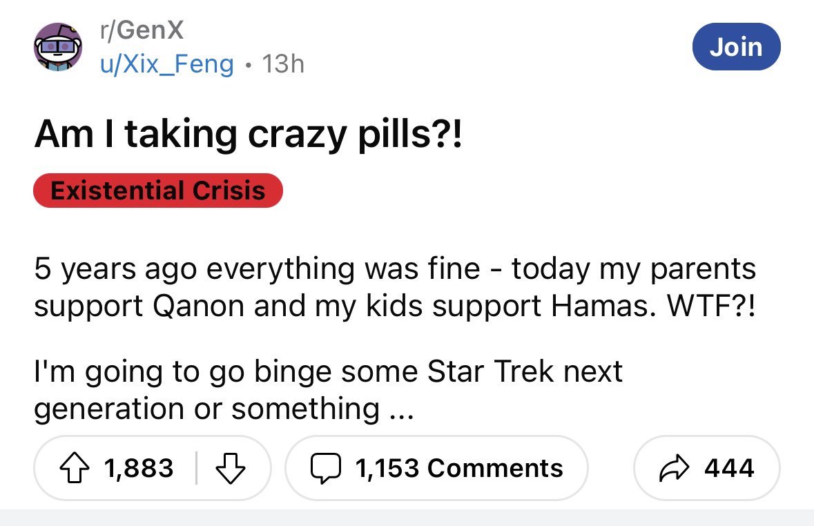Click the 13h post timestamp
Screen dimensions: 814x526
pyautogui.click(x=283, y=64)
